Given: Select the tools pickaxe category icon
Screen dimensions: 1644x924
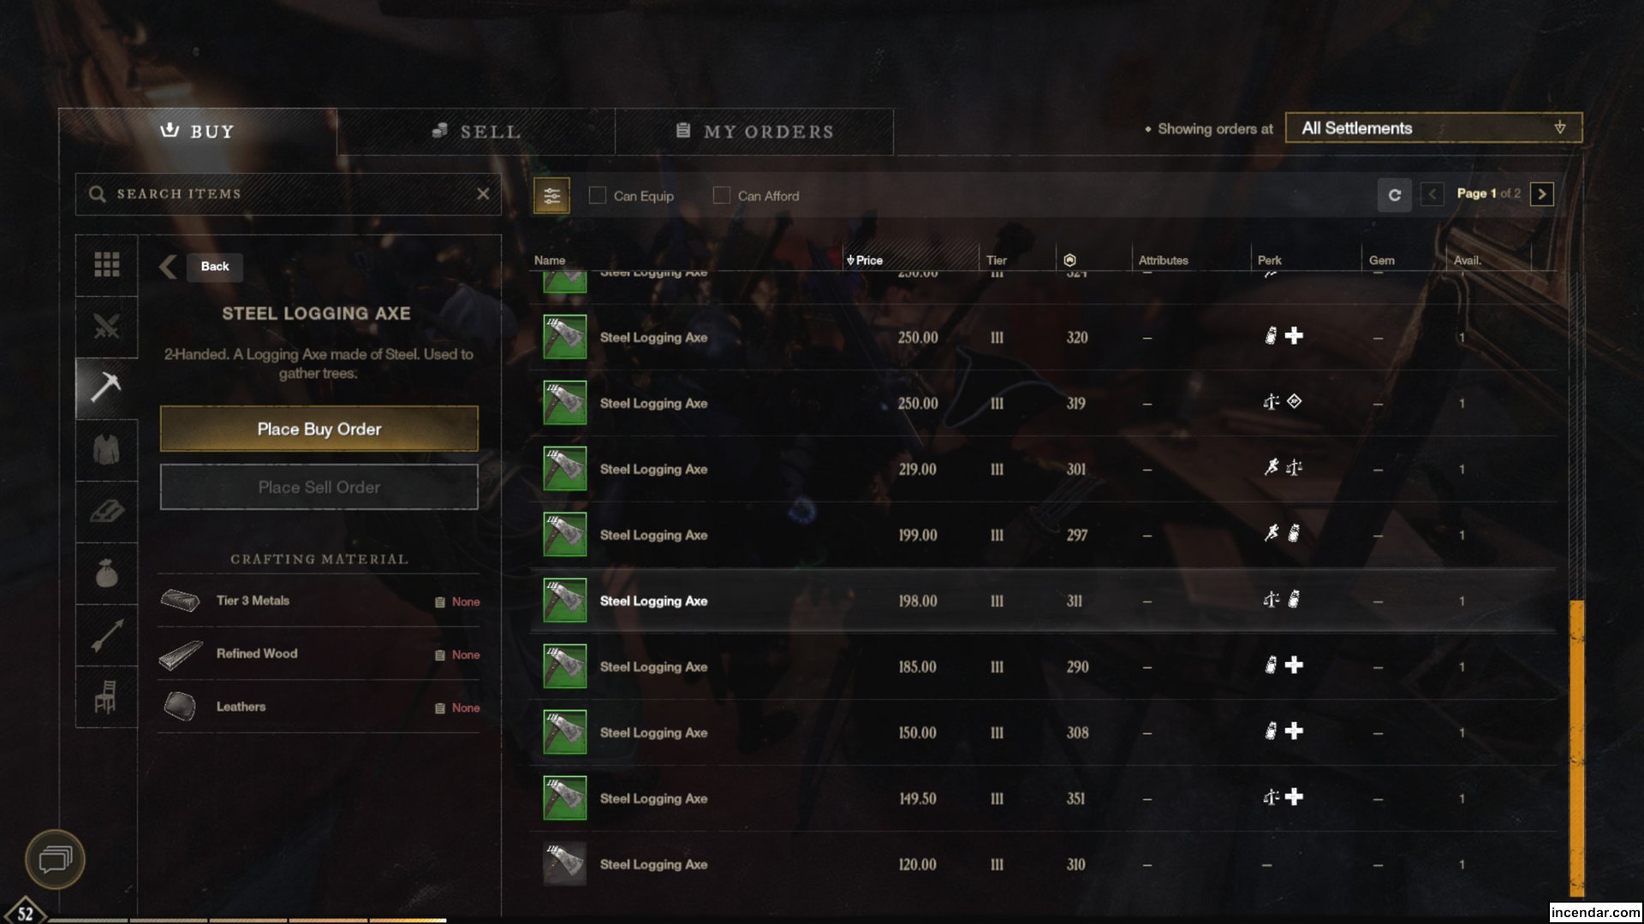Looking at the screenshot, I should [106, 388].
